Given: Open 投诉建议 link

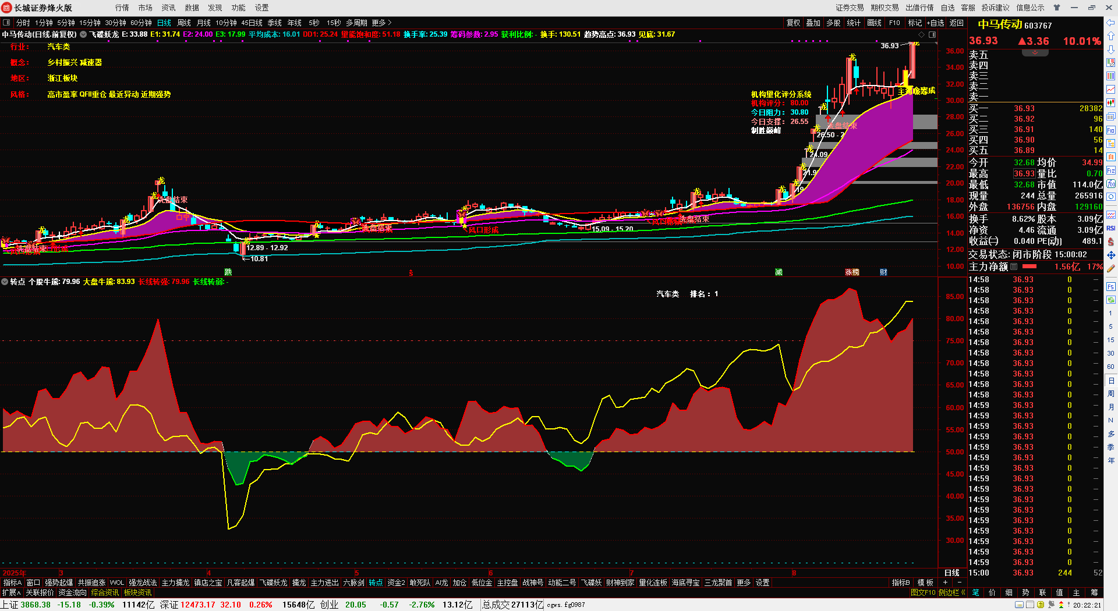Looking at the screenshot, I should point(995,8).
